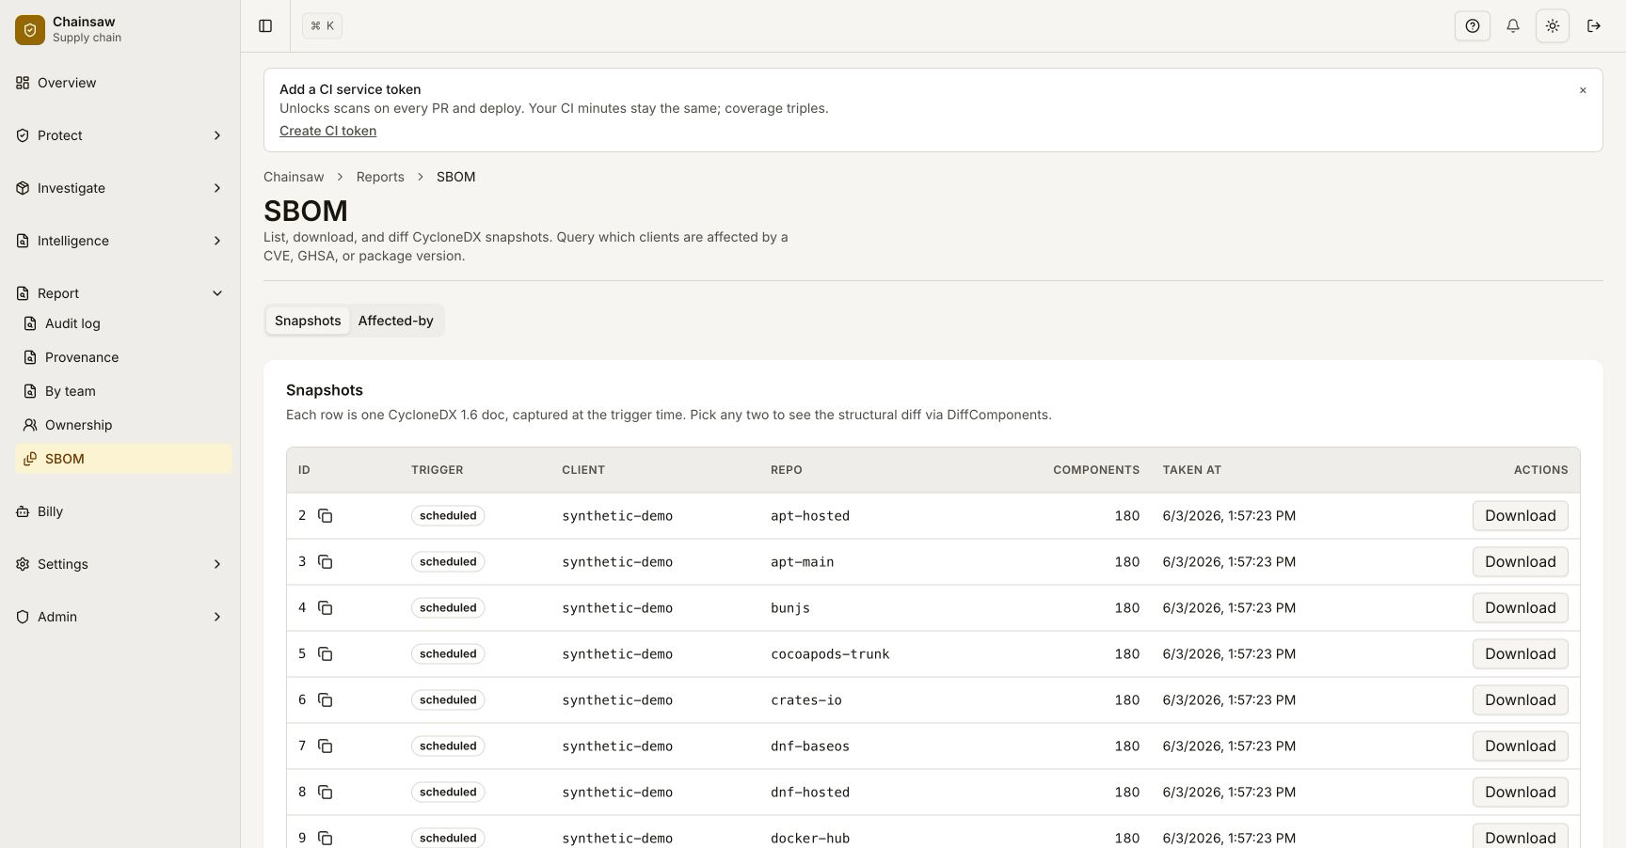The height and width of the screenshot is (848, 1626).
Task: Copy ID for snapshot row 3
Action: [x=325, y=561]
